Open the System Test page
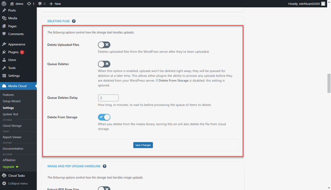Viewport: 331px width, 190px height. pyautogui.click(x=10, y=114)
